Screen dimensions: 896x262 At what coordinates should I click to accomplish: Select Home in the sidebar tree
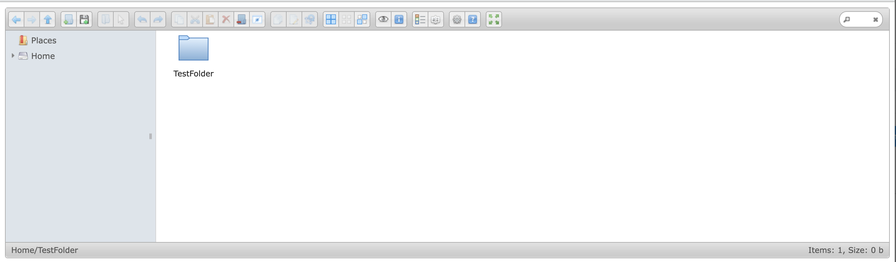click(x=43, y=56)
